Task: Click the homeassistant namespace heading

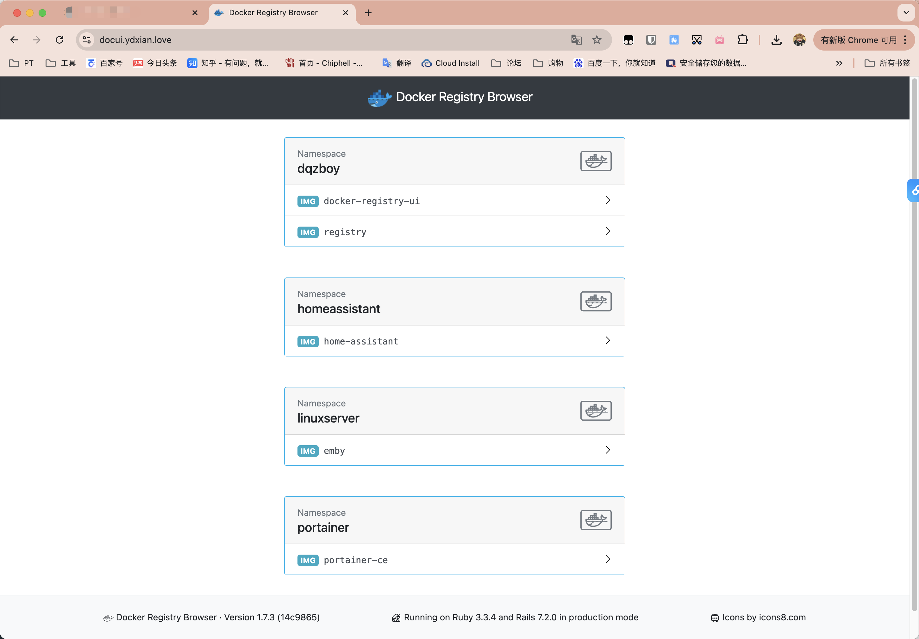Action: [339, 309]
